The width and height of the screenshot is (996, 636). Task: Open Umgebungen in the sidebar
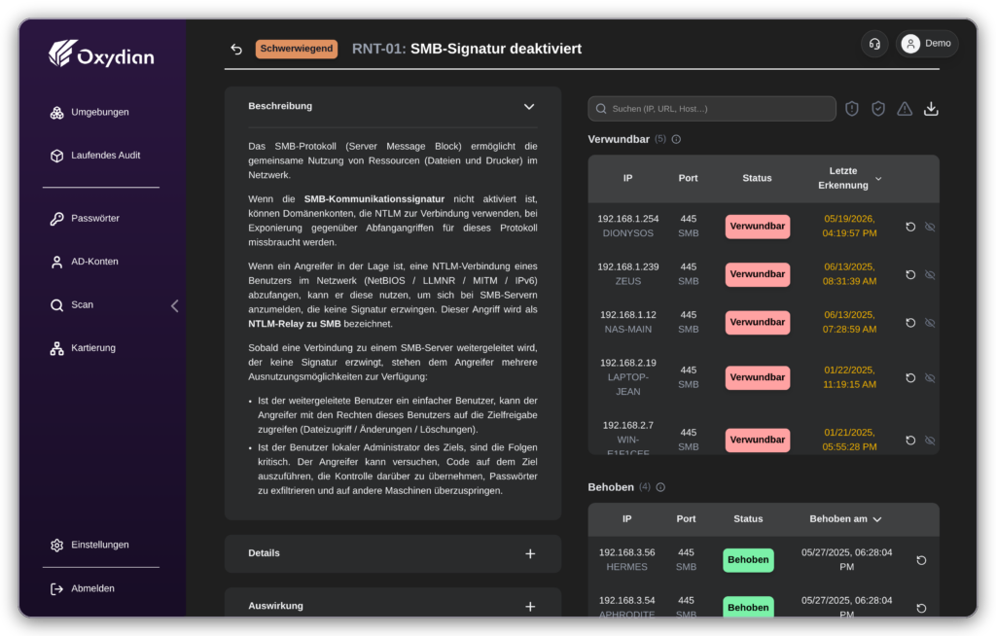(x=89, y=112)
